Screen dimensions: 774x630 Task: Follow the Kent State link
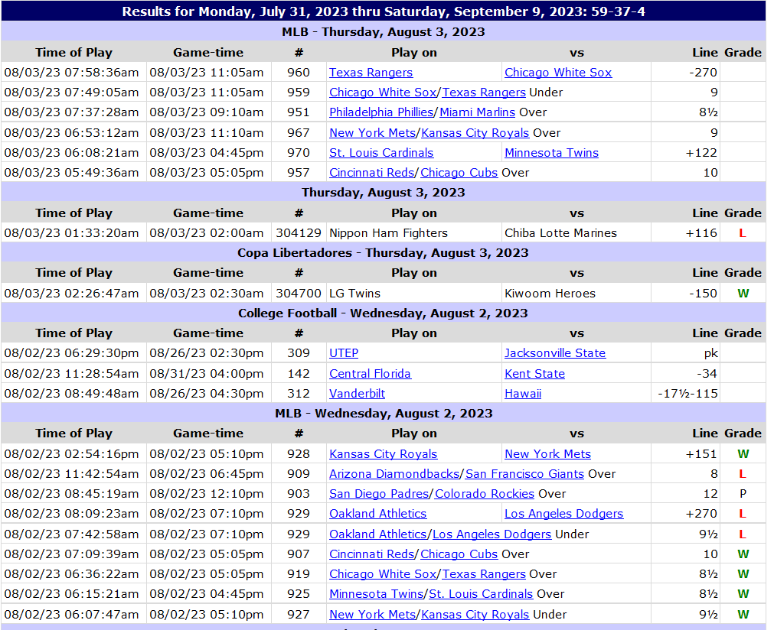click(x=534, y=374)
